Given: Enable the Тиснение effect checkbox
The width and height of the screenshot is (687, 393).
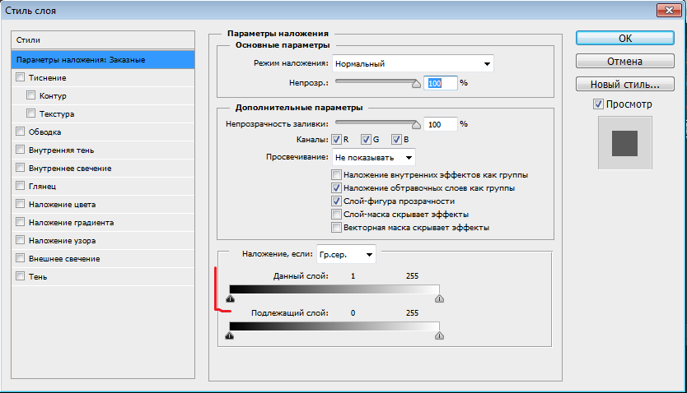Looking at the screenshot, I should click(20, 77).
